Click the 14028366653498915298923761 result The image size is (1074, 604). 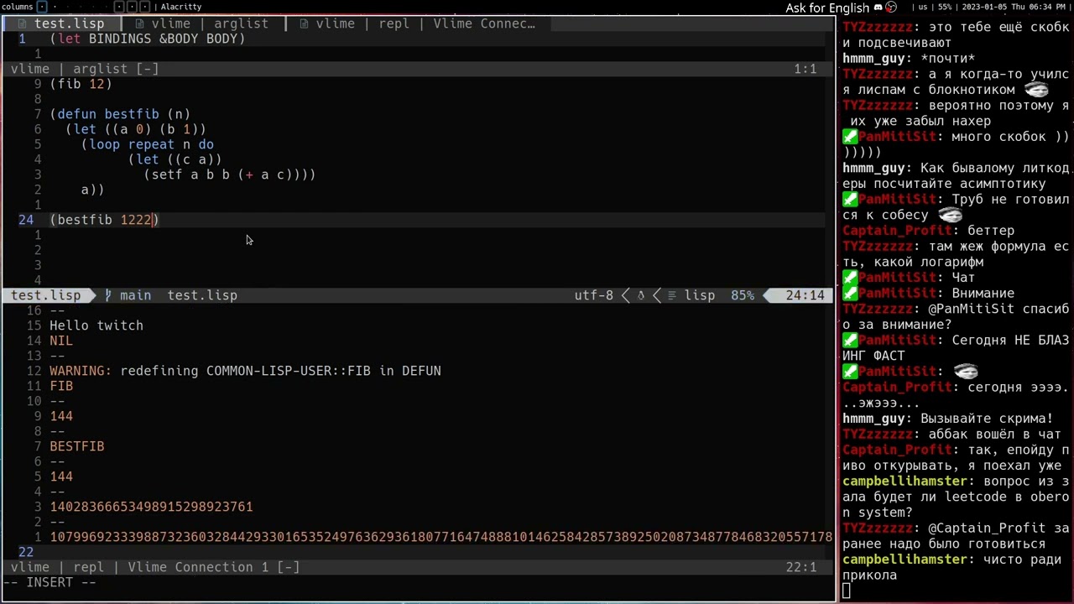(x=151, y=507)
